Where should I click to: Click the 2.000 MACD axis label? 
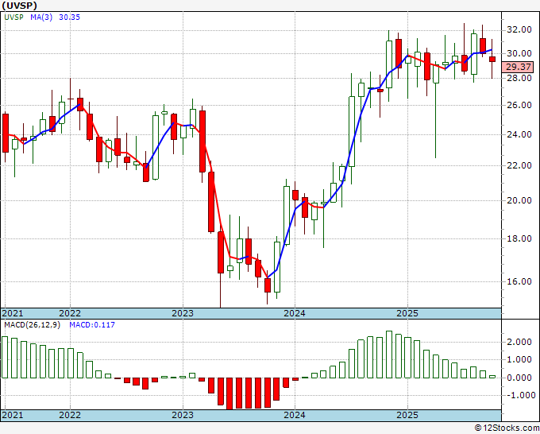[519, 342]
